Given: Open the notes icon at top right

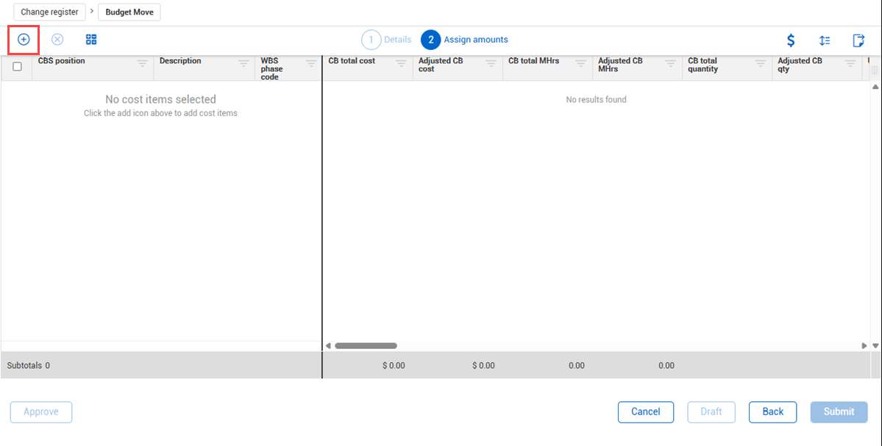Looking at the screenshot, I should pyautogui.click(x=858, y=40).
